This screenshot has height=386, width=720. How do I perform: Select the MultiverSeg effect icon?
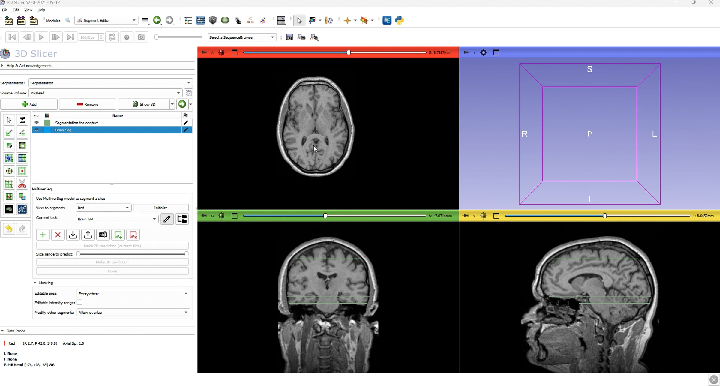coord(22,209)
